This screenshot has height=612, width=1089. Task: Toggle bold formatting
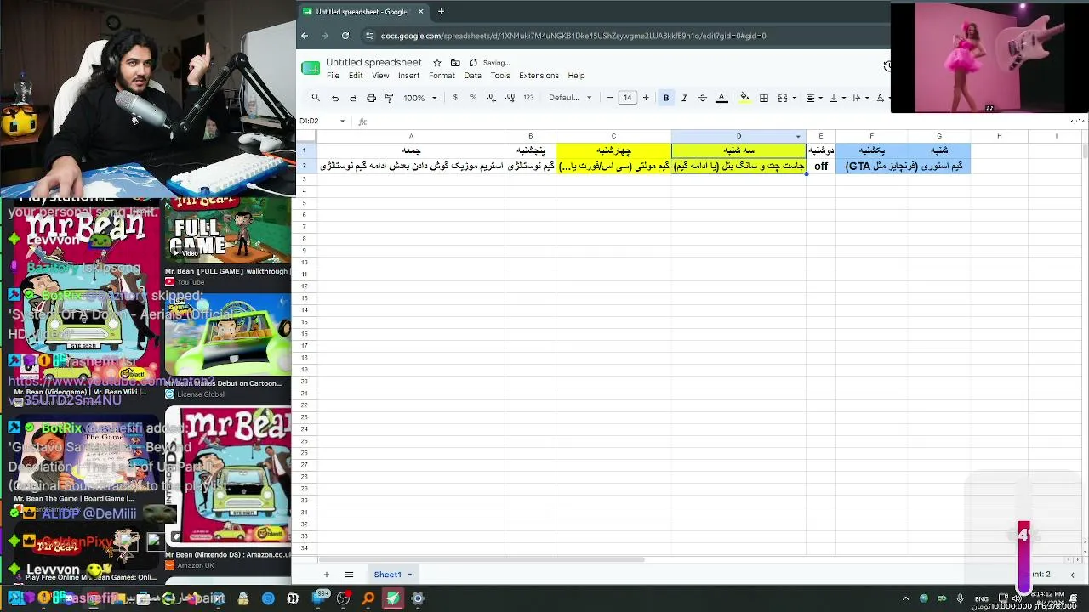pyautogui.click(x=666, y=98)
